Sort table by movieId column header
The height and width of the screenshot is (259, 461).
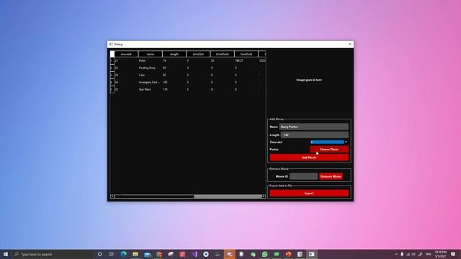click(126, 54)
